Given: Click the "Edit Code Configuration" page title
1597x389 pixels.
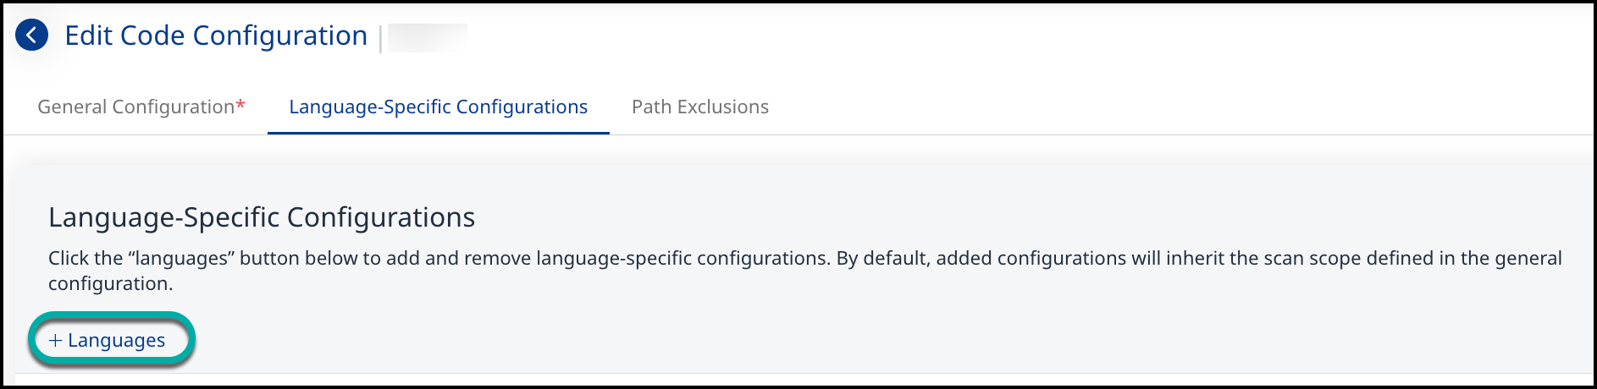Looking at the screenshot, I should coord(216,36).
